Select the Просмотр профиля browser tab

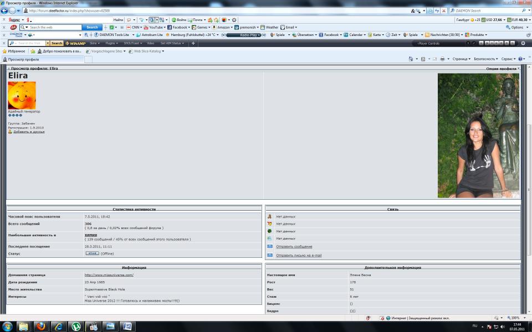(x=42, y=59)
